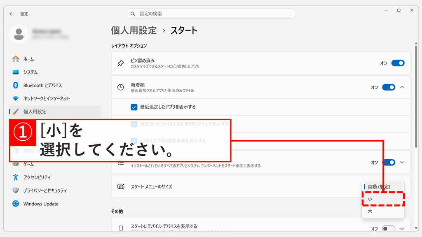Select 自動 (既定) in size dropdown
Viewport: 422px width, 237px height.
coord(383,186)
